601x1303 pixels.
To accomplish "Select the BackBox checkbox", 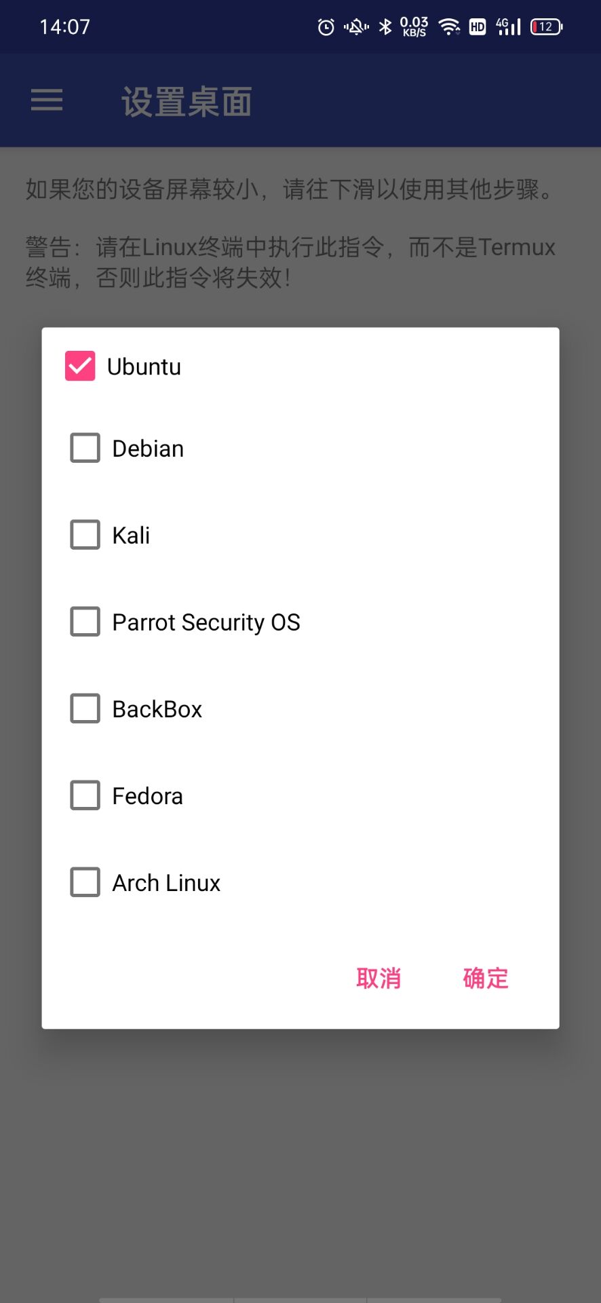I will tap(85, 709).
